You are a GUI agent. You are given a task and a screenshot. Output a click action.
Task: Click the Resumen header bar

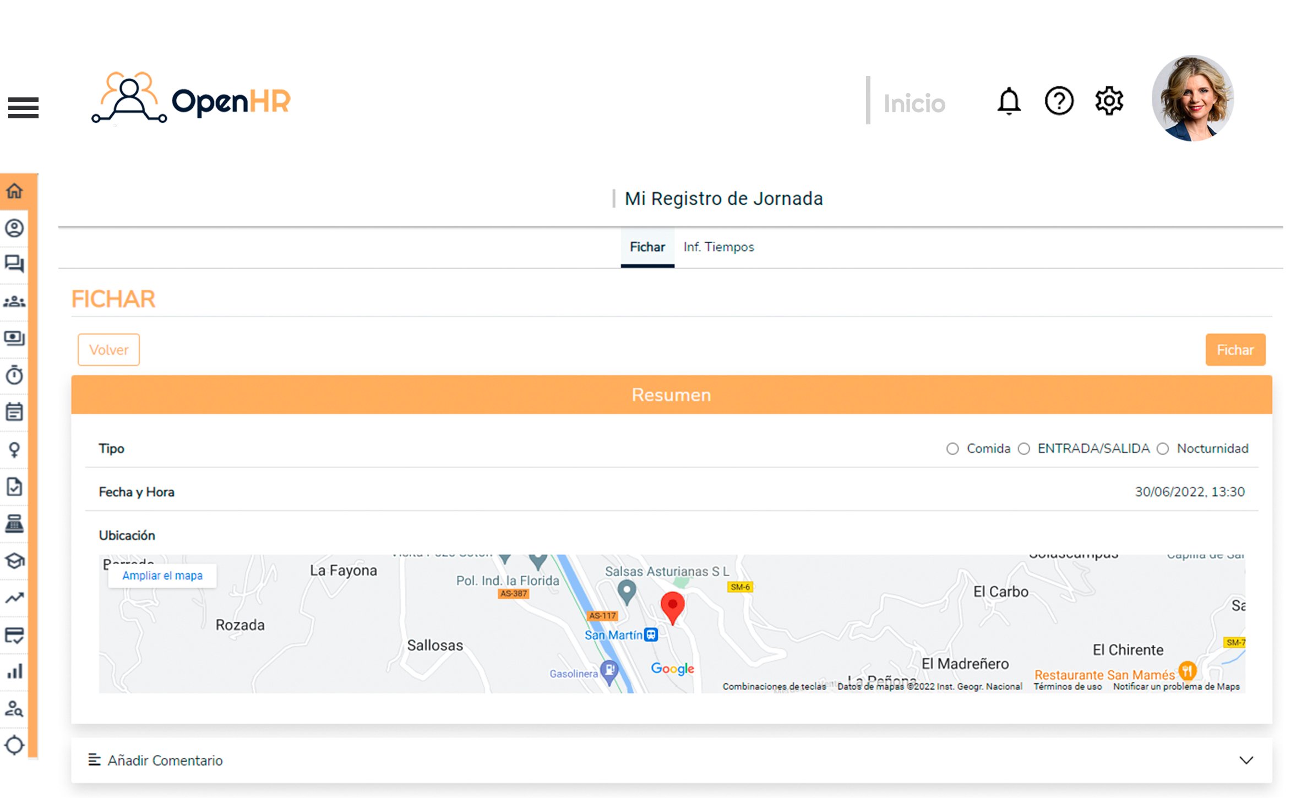tap(671, 395)
